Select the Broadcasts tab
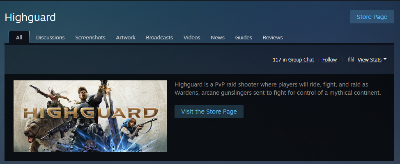Image resolution: width=400 pixels, height=164 pixels. (159, 37)
